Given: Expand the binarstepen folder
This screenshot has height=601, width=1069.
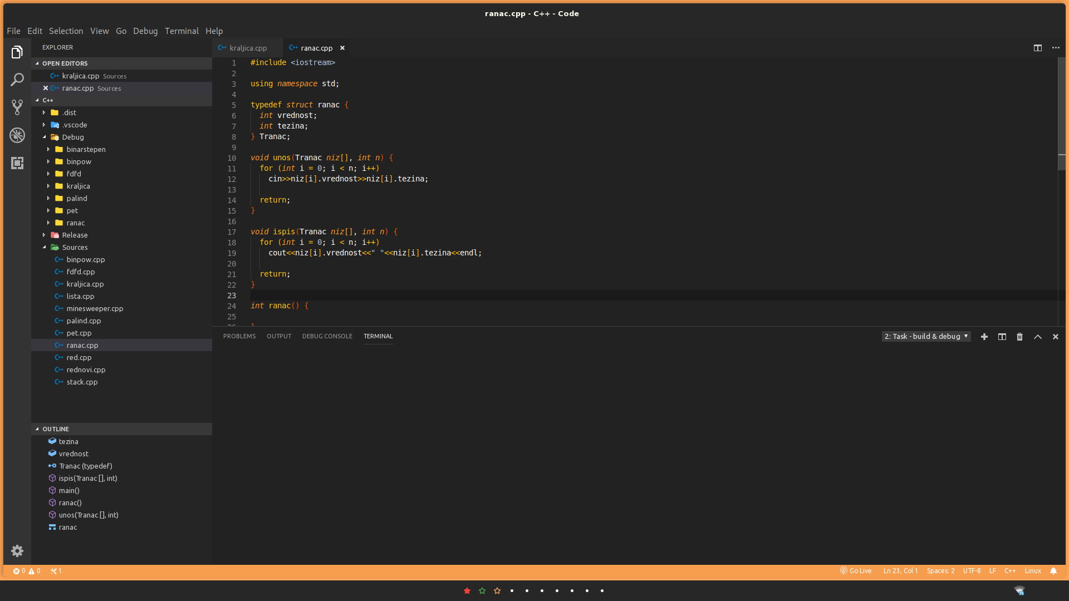Looking at the screenshot, I should tap(121, 149).
